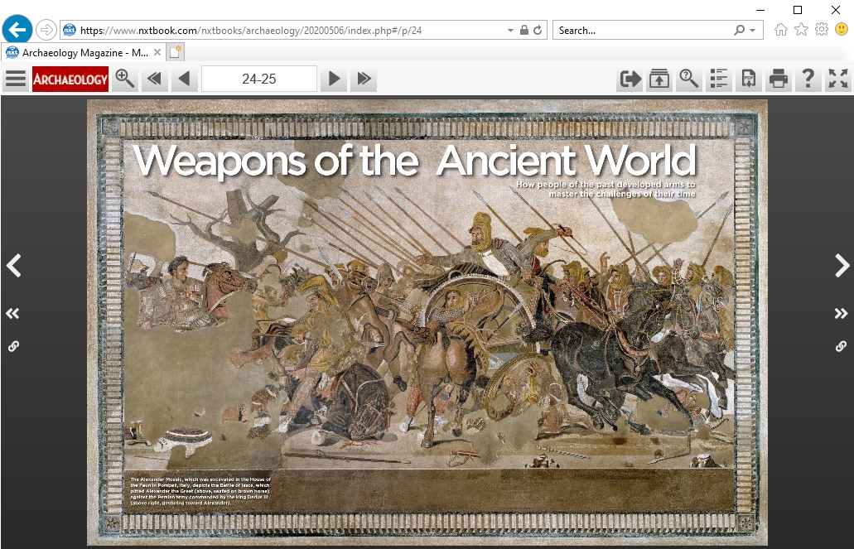
Task: Open the hamburger menu in the viewer toolbar
Action: (x=15, y=79)
